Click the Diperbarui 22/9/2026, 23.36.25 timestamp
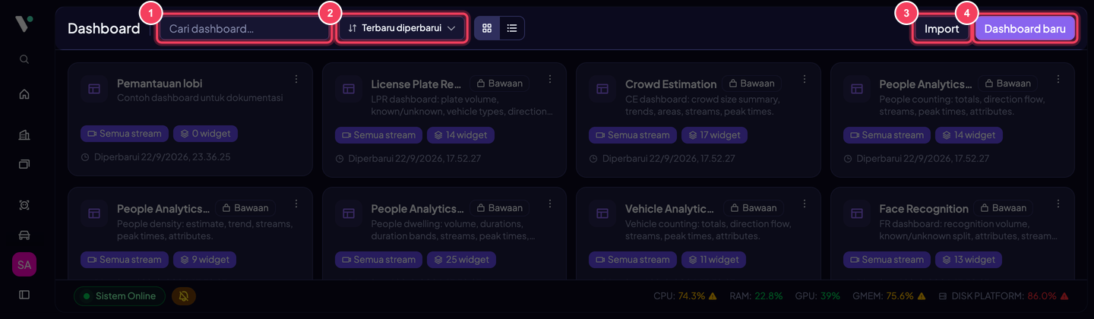This screenshot has width=1094, height=319. point(156,157)
